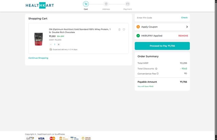Click the Total MRP ₹2,299 value
The height and width of the screenshot is (140, 217).
[x=183, y=63]
